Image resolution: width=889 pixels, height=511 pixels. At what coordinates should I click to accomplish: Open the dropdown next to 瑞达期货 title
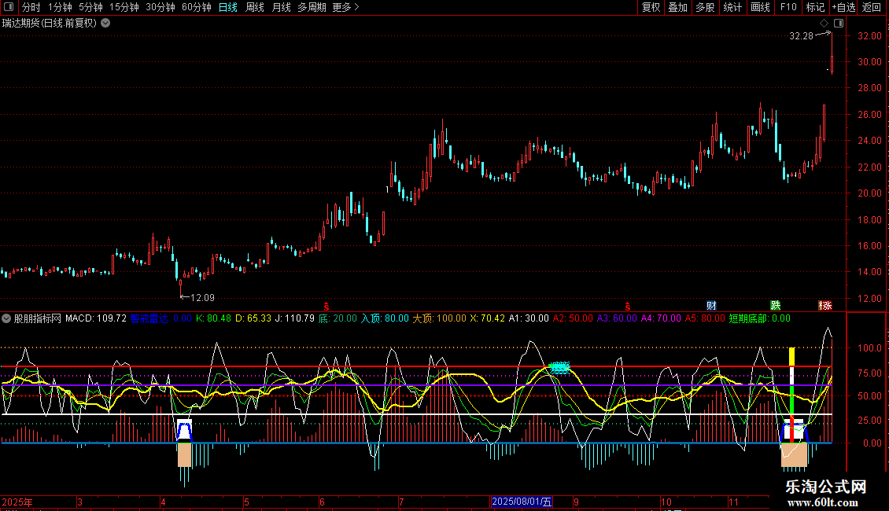pos(105,23)
